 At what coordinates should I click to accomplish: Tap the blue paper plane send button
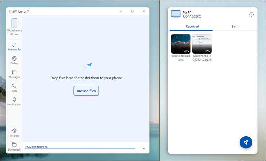246,142
